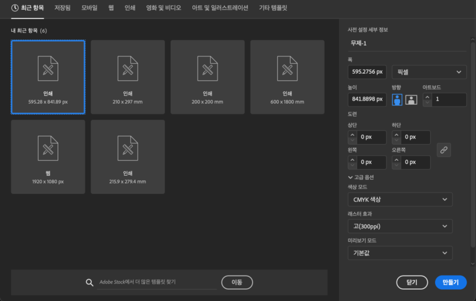Open the 기타 템플릿 tab
The image size is (476, 301).
tap(273, 8)
